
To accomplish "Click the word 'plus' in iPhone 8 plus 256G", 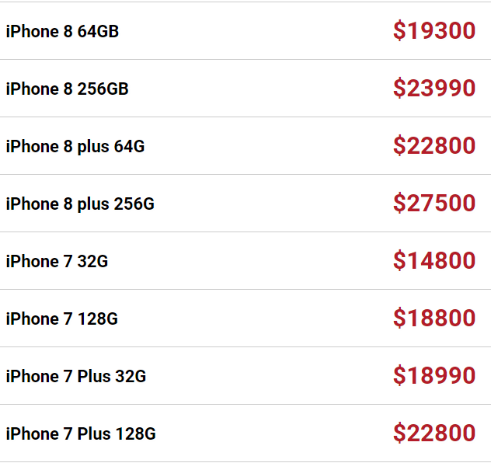I will 93,205.
